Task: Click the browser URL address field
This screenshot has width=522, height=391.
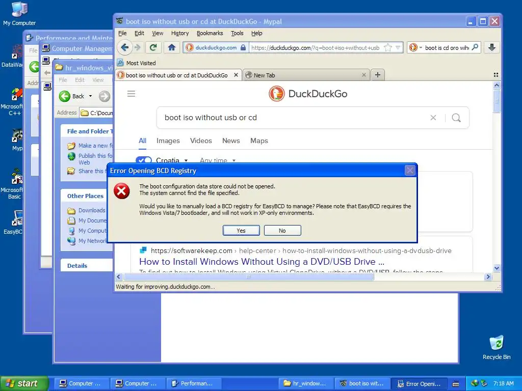Action: pos(315,47)
